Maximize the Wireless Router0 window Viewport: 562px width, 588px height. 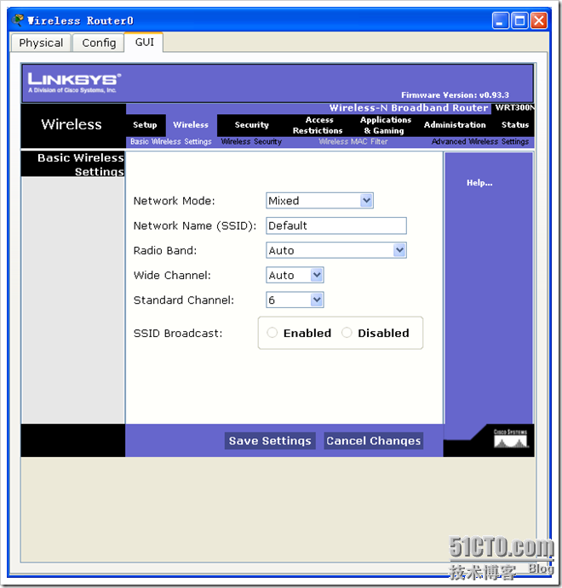[519, 20]
